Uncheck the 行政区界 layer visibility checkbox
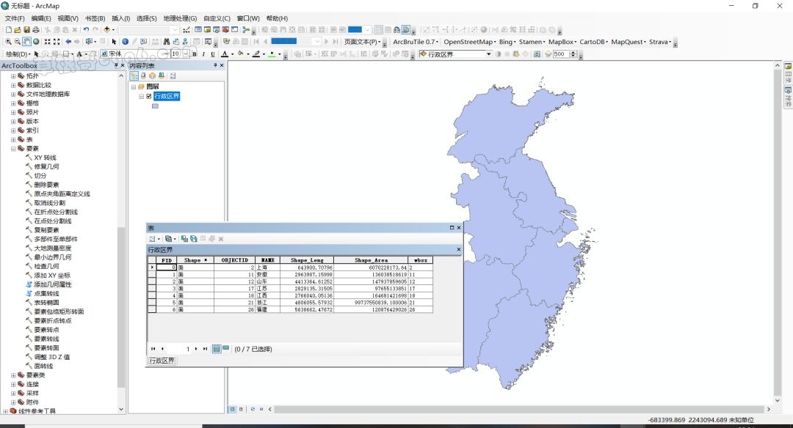 149,96
